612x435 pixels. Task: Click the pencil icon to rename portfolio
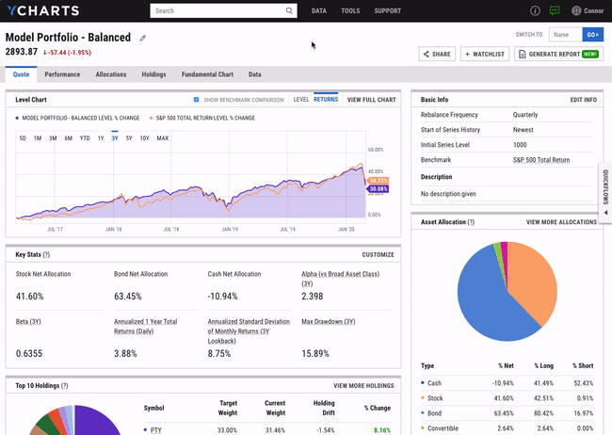pos(143,38)
